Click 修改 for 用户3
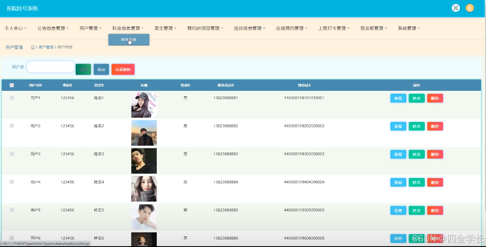 pyautogui.click(x=417, y=154)
